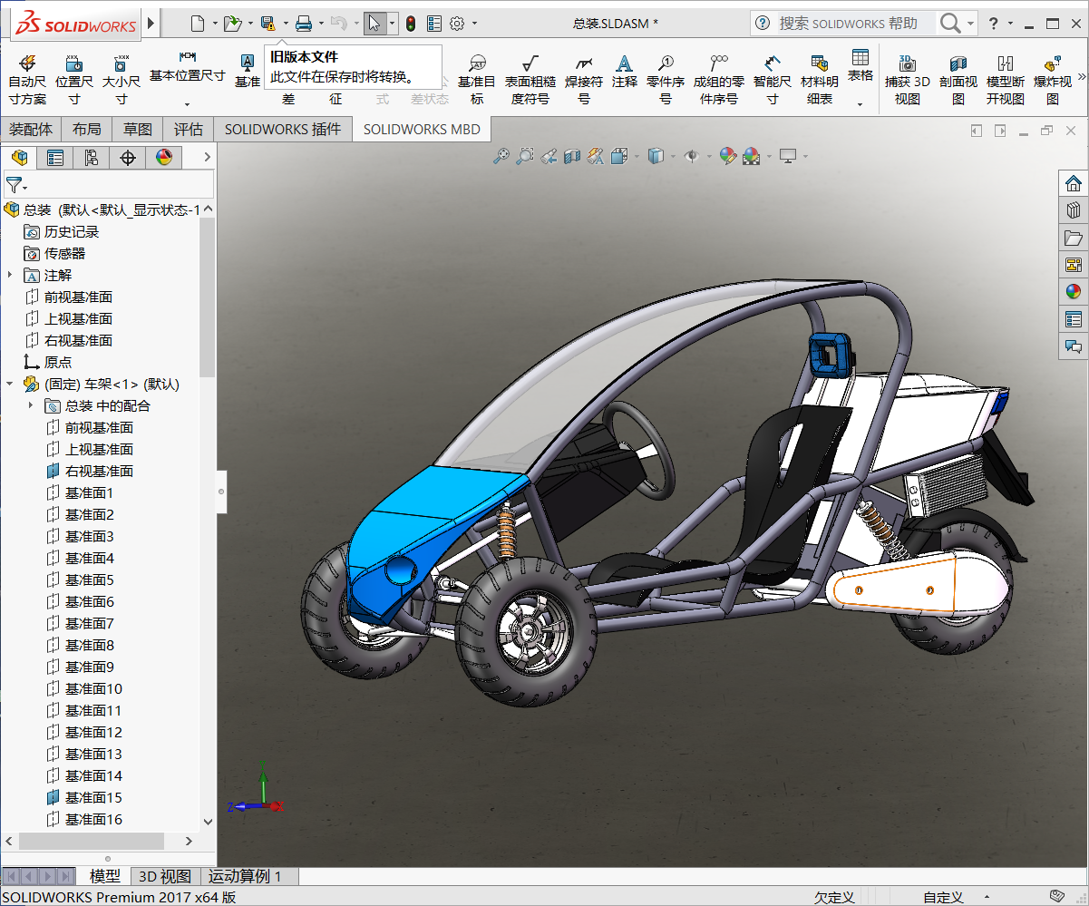Collapse the left feature panel using its edge handle
This screenshot has height=906, width=1089.
221,492
